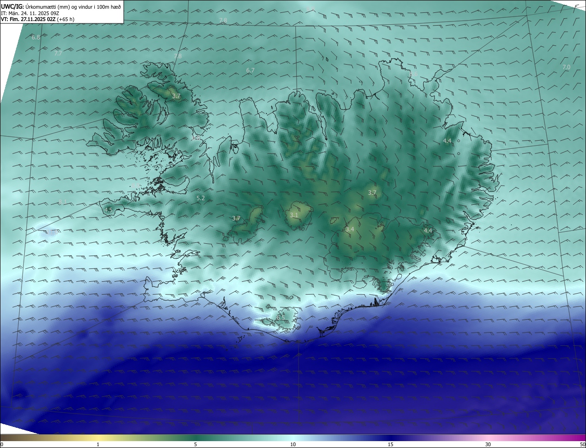This screenshot has width=586, height=448.
Task: Pick the magenta colorbar end above 50
Action: coord(581,437)
